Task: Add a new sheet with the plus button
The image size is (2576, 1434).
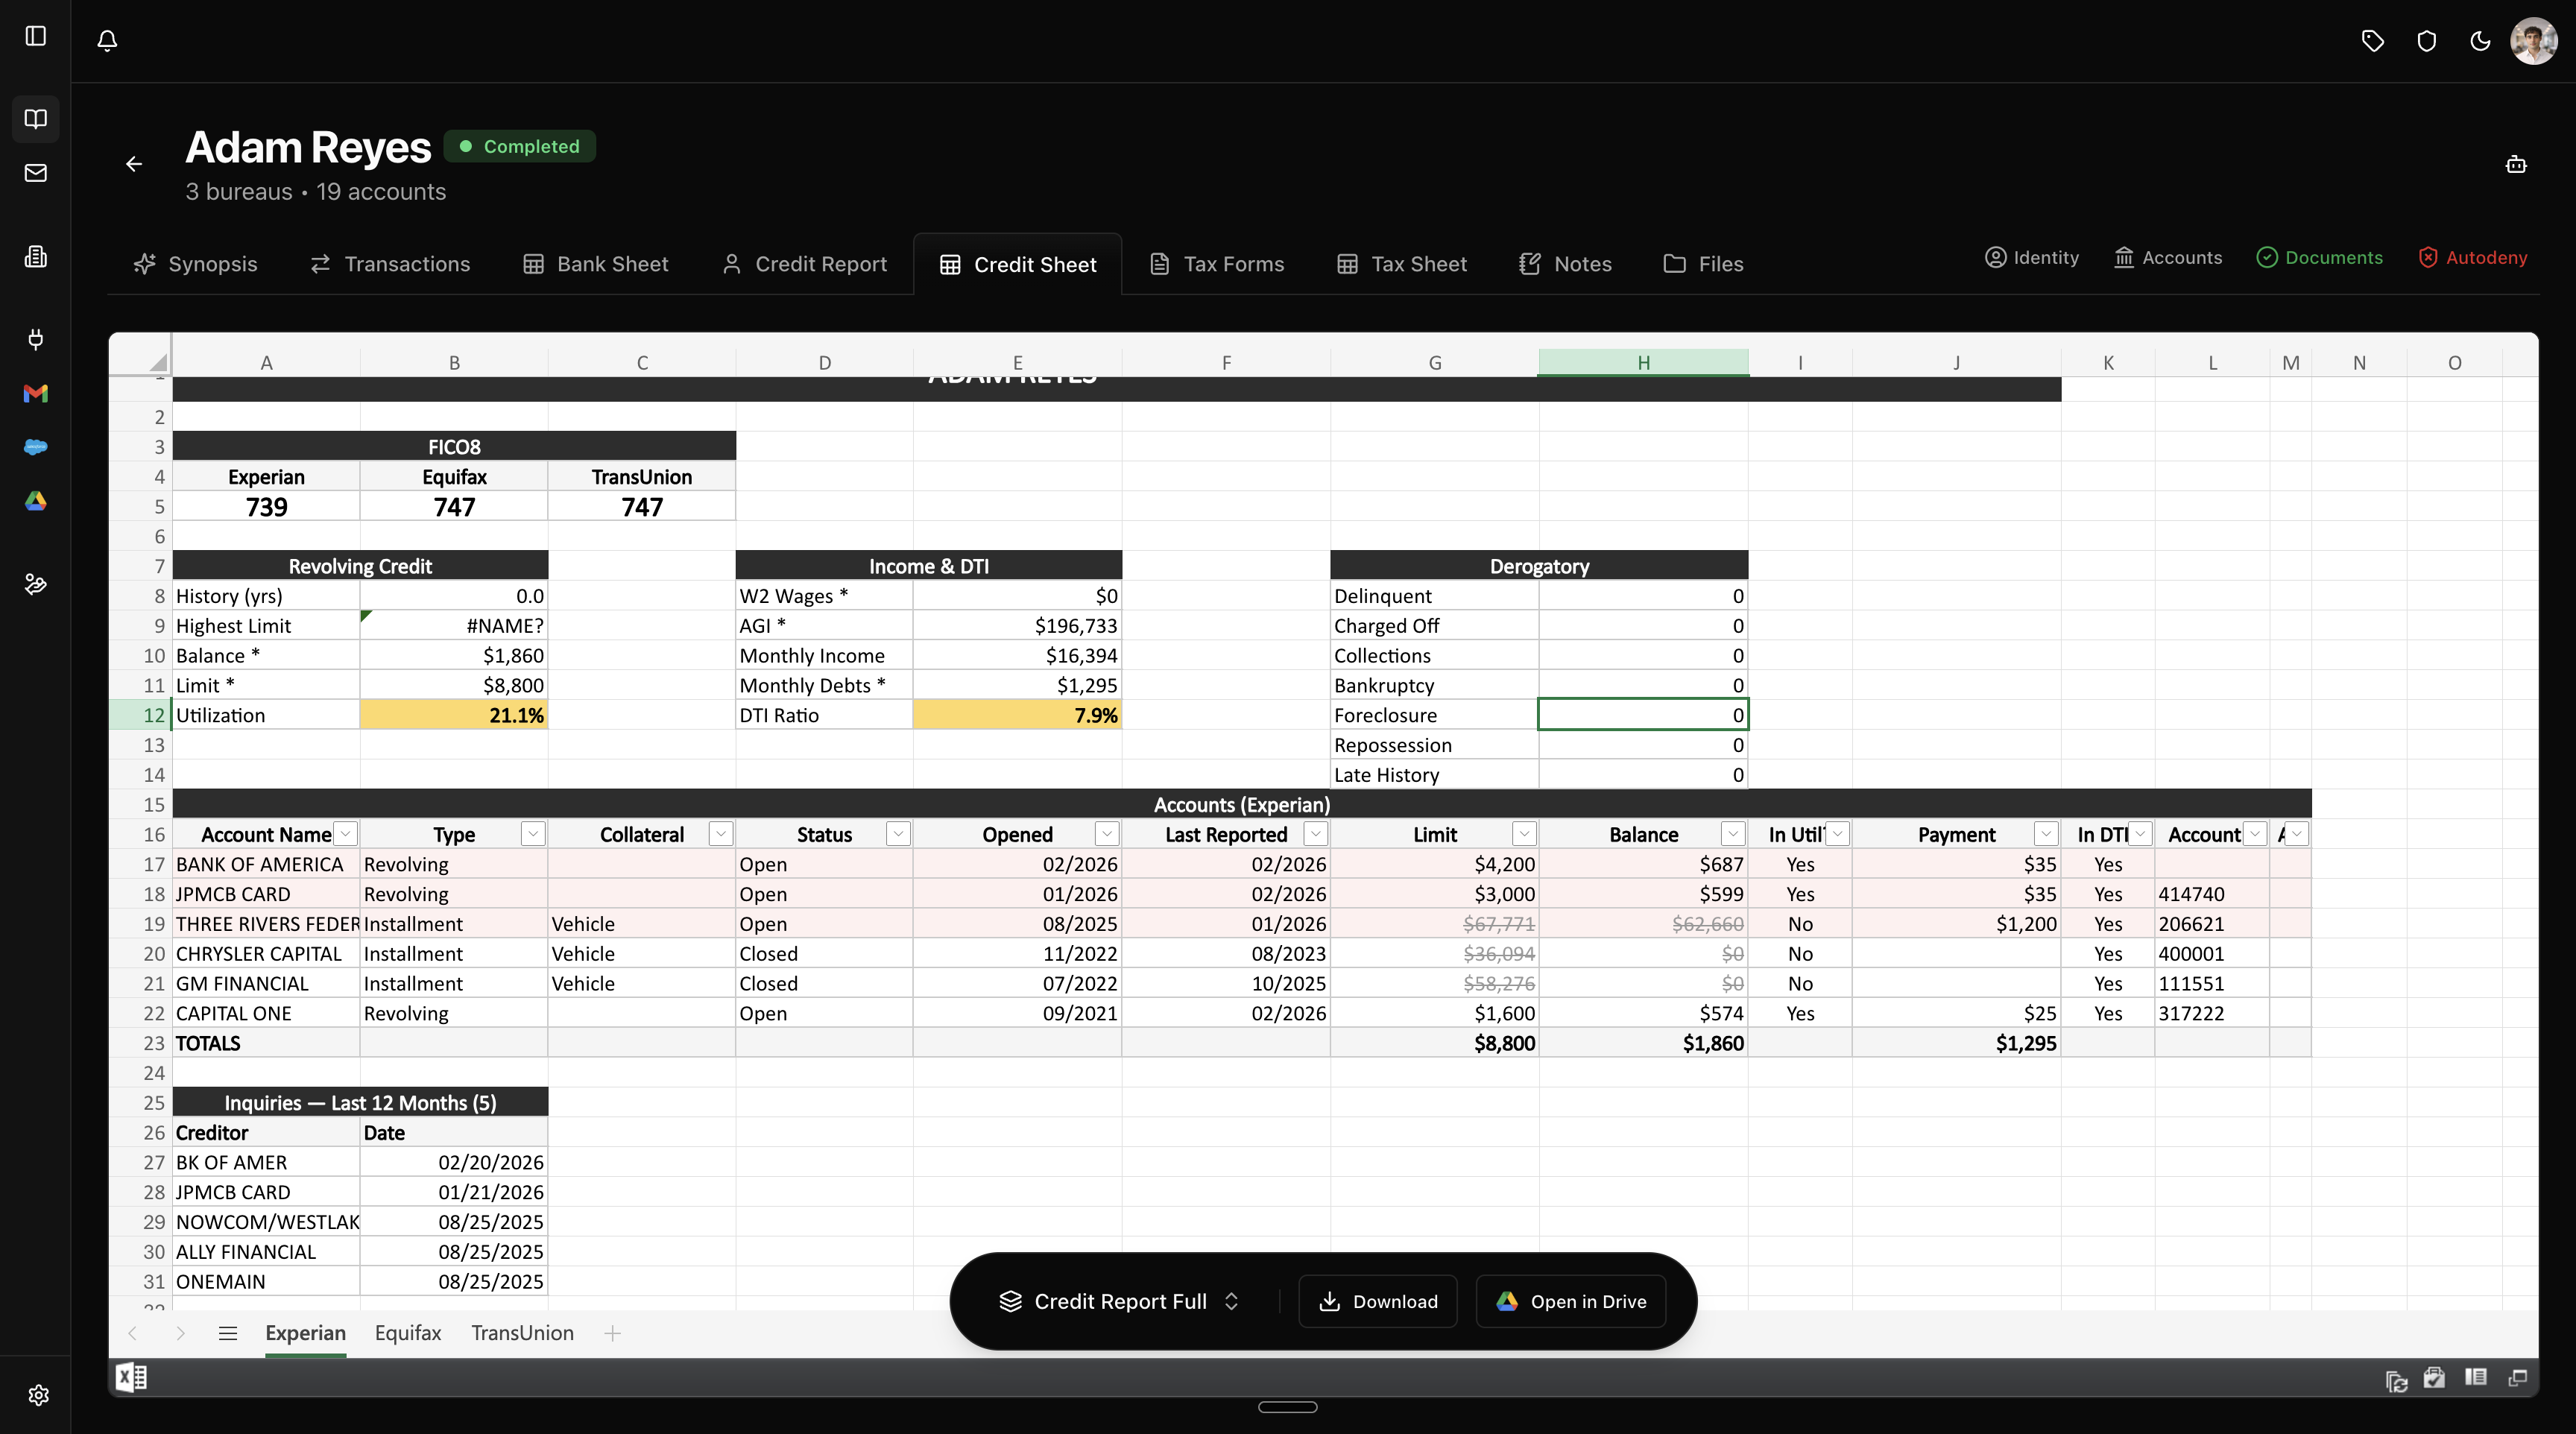Action: pos(612,1333)
